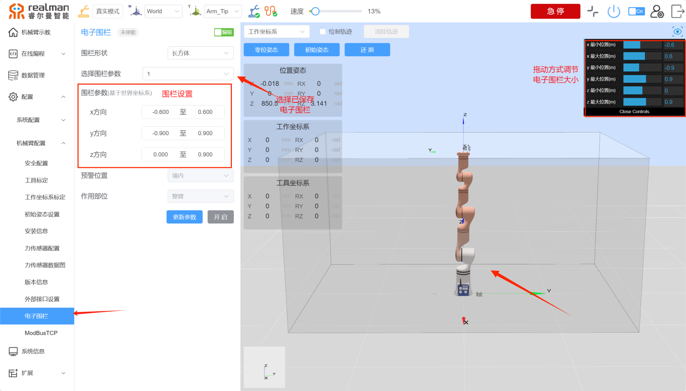Click the y方向 maximum value field
The width and height of the screenshot is (686, 391).
[x=205, y=133]
